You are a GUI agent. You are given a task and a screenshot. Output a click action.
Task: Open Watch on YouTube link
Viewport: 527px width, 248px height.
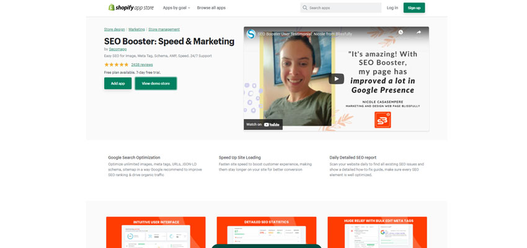coord(263,125)
